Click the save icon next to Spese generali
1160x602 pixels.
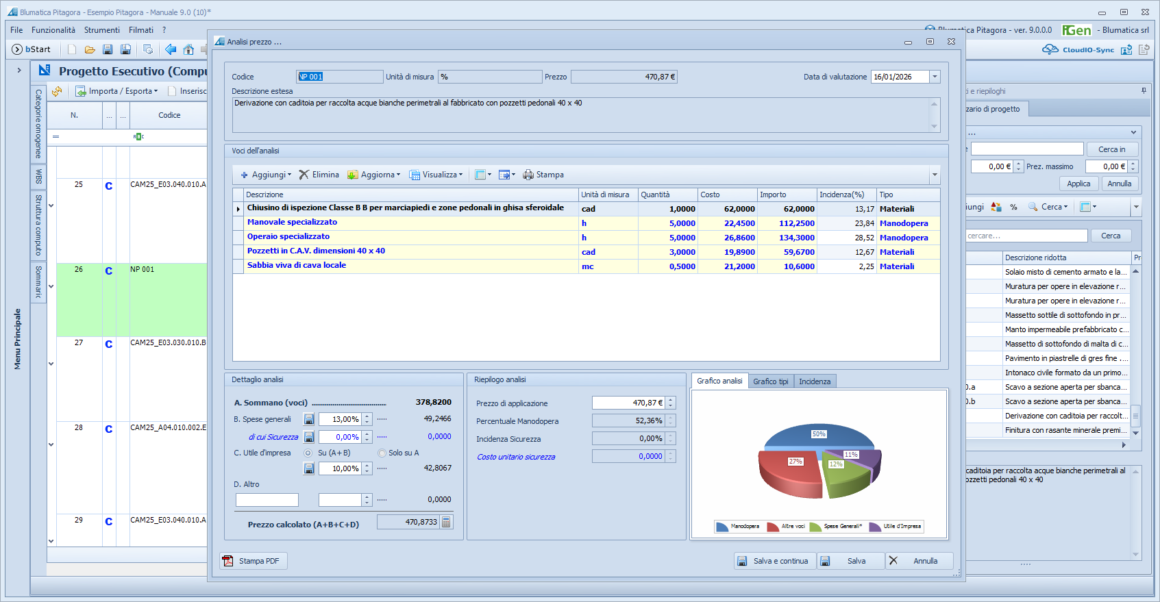tap(309, 419)
